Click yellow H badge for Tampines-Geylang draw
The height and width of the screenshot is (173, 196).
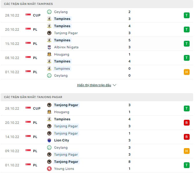(187, 72)
